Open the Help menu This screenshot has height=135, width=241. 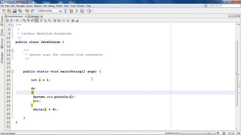point(88,6)
